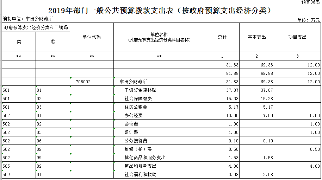Select the 住房公积金 cell
The height and width of the screenshot is (180, 322).
pyautogui.click(x=136, y=107)
